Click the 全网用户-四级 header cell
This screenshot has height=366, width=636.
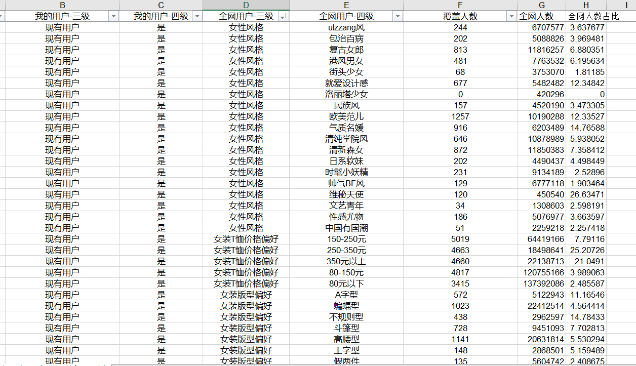[346, 16]
